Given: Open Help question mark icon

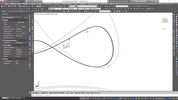Looking at the screenshot, I should pyautogui.click(x=156, y=1).
